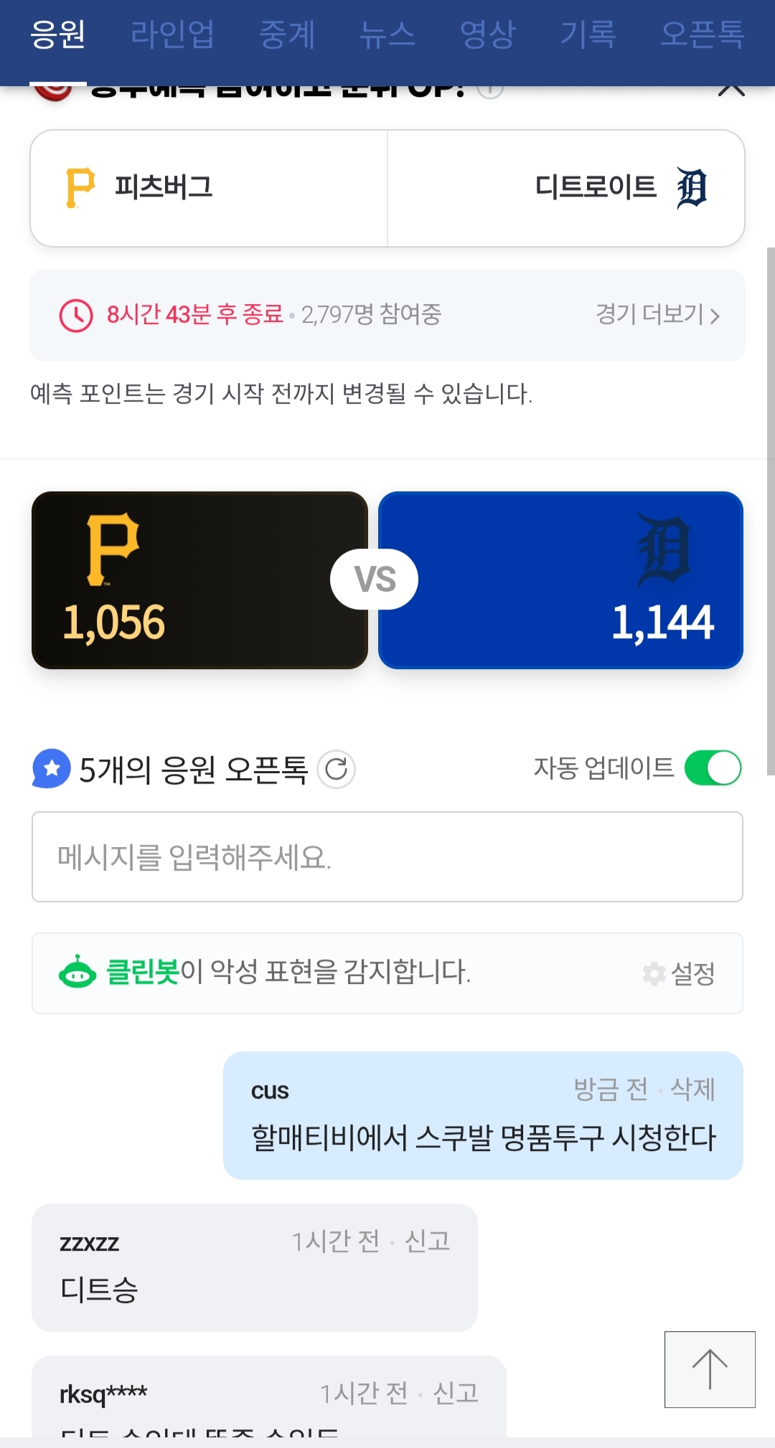775x1448 pixels.
Task: Switch to the 라인업 tab
Action: 172,34
